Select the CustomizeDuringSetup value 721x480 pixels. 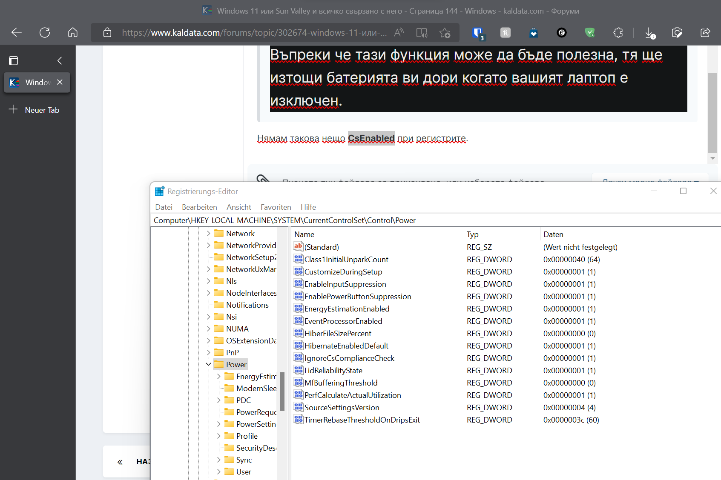343,272
